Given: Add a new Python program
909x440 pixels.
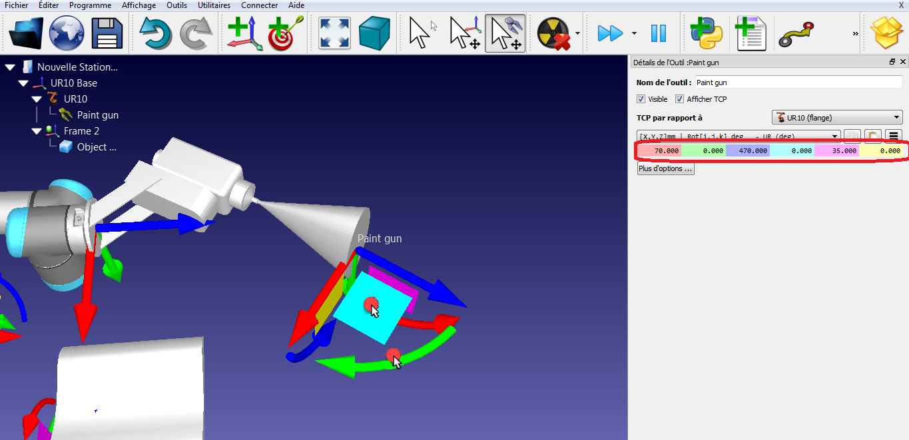Looking at the screenshot, I should pyautogui.click(x=707, y=33).
